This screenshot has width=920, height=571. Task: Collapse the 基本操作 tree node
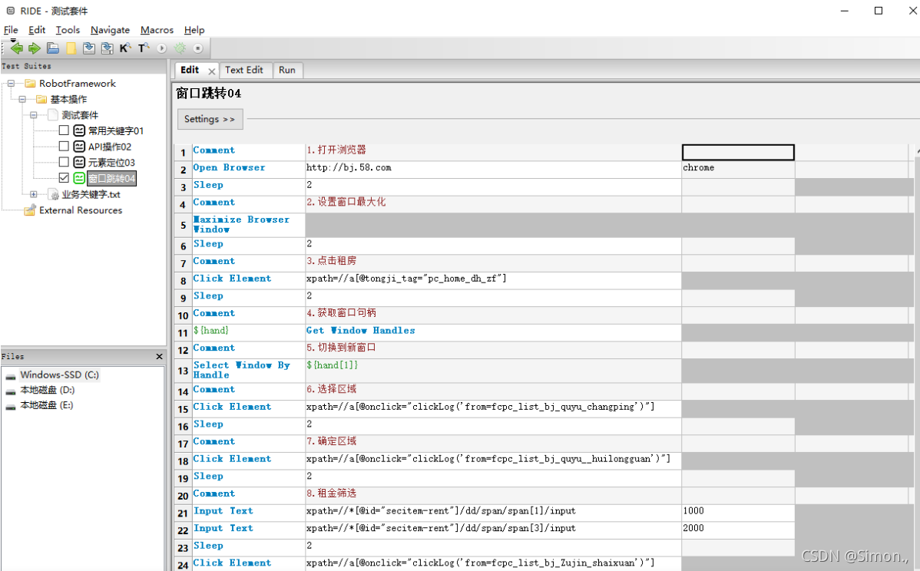tap(22, 99)
